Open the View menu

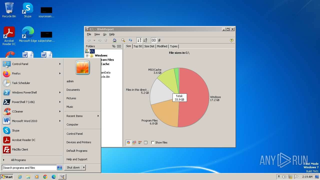[x=97, y=34]
